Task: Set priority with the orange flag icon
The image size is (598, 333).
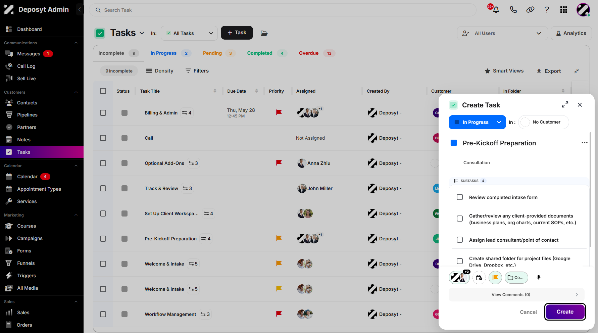Action: click(495, 278)
